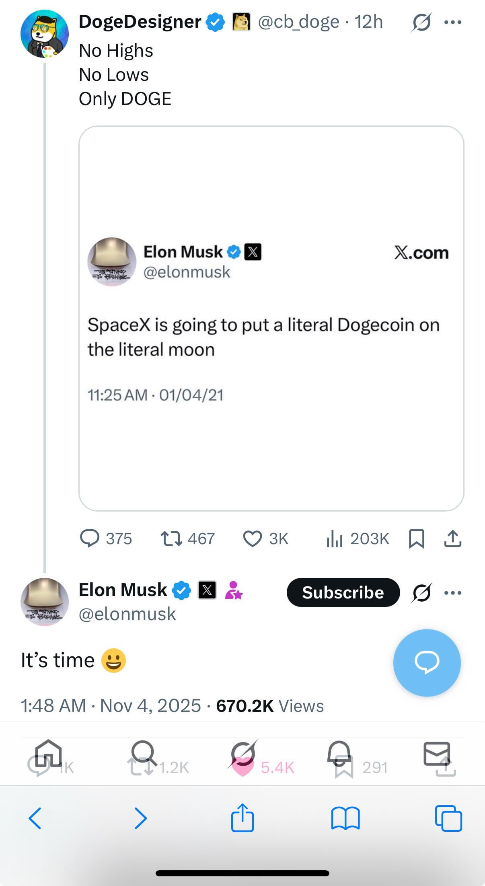This screenshot has height=886, width=485.
Task: Open more options for DogeDesigner's post
Action: click(x=453, y=22)
